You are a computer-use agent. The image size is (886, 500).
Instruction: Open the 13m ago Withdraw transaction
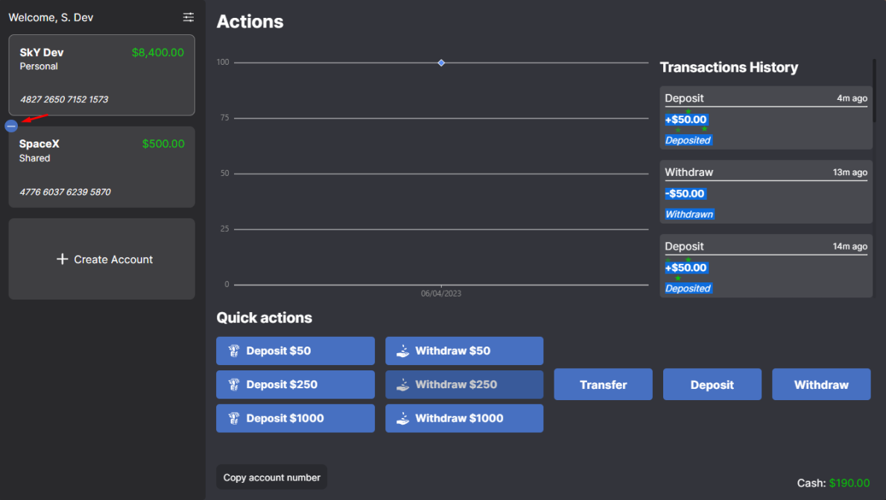765,192
